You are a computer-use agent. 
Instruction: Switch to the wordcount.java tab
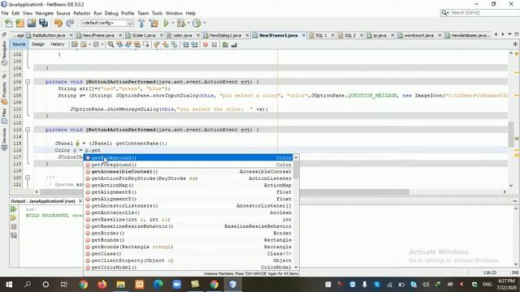[418, 35]
